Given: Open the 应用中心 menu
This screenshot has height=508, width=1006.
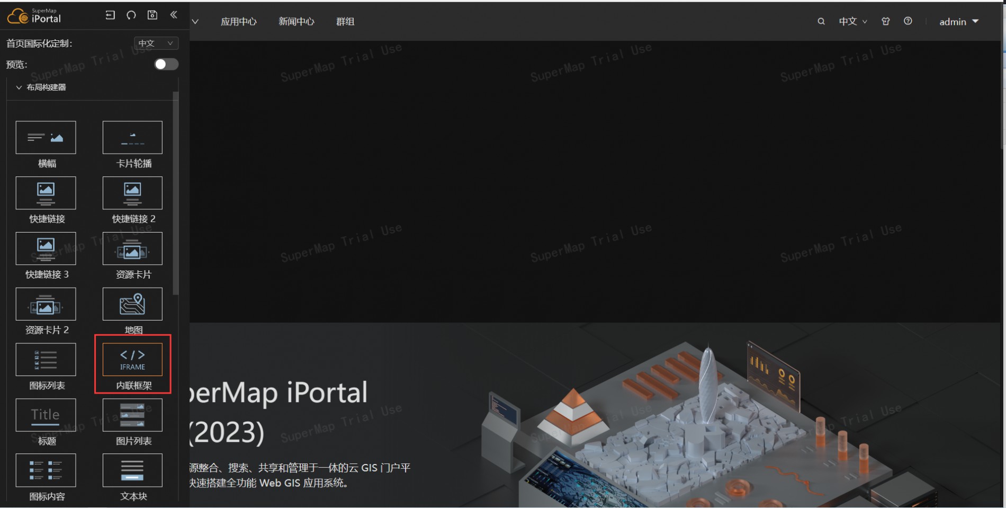Looking at the screenshot, I should (x=239, y=22).
